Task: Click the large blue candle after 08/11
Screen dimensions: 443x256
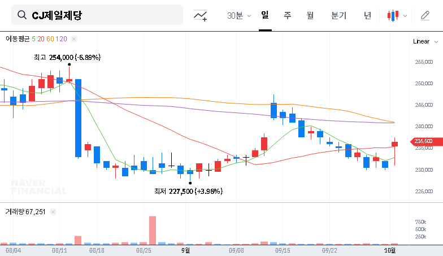Action: [78, 118]
